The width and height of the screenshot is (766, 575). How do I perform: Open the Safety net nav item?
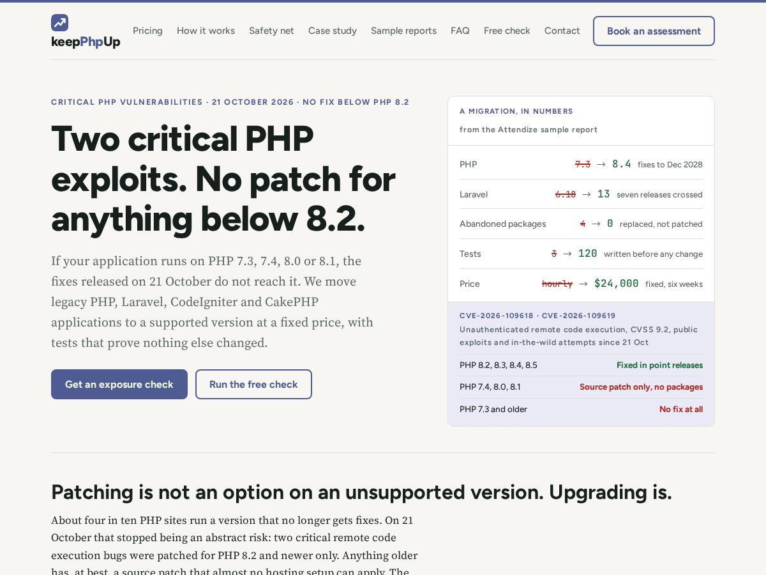[271, 31]
